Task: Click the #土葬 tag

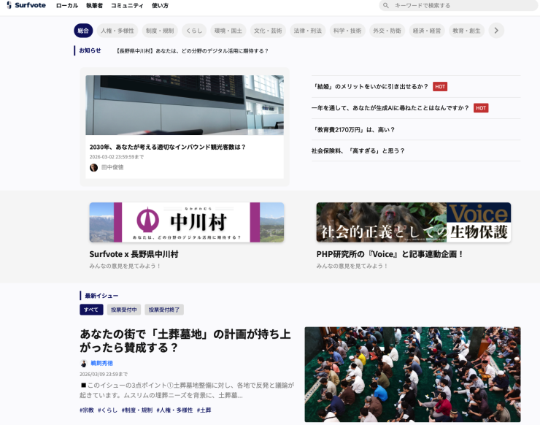Action: point(204,410)
